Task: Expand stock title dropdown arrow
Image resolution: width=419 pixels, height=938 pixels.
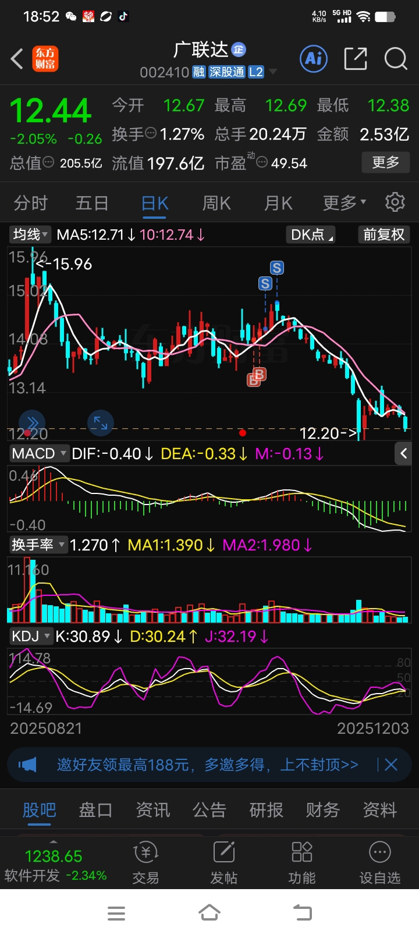Action: click(272, 72)
